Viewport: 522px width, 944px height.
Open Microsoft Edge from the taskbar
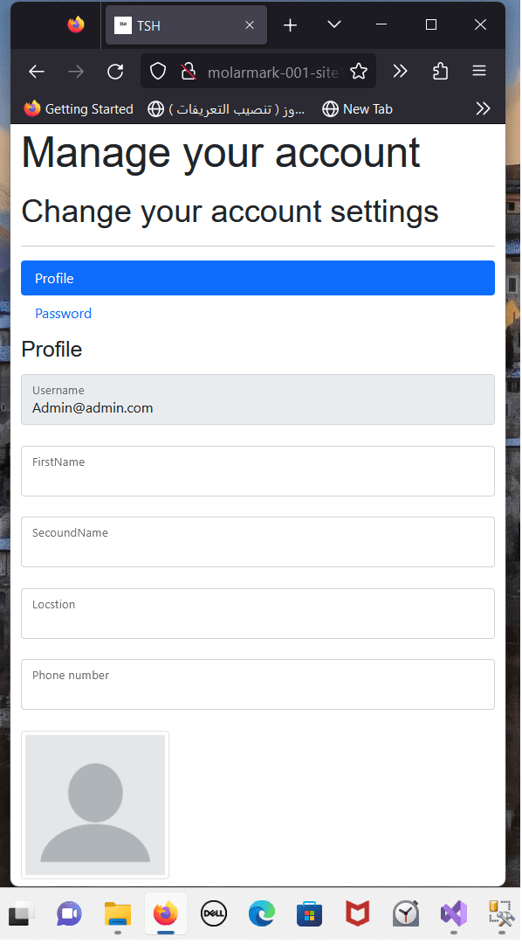point(262,914)
